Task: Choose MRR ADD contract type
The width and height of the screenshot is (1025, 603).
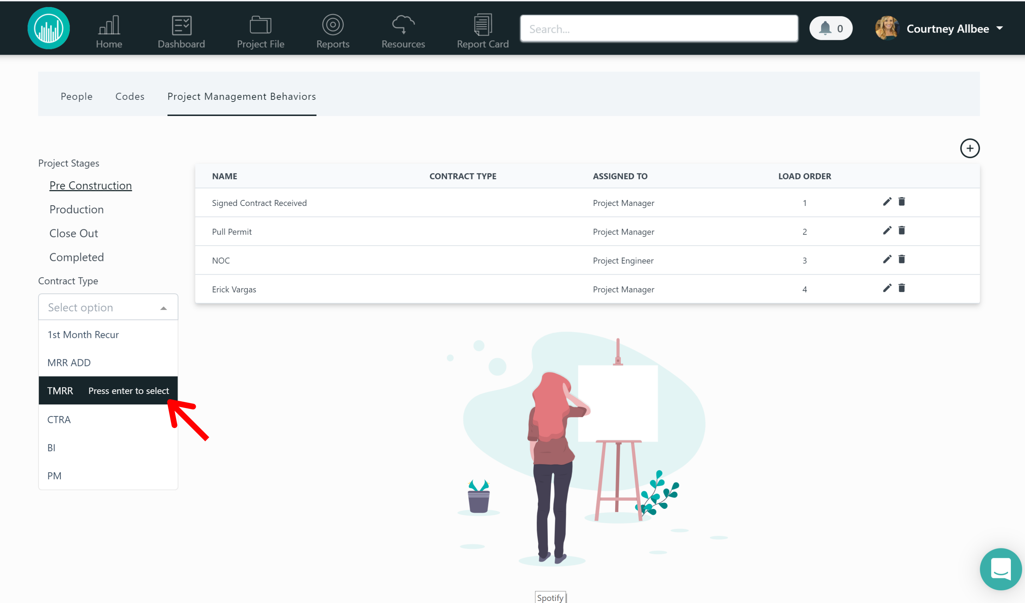Action: [x=108, y=363]
